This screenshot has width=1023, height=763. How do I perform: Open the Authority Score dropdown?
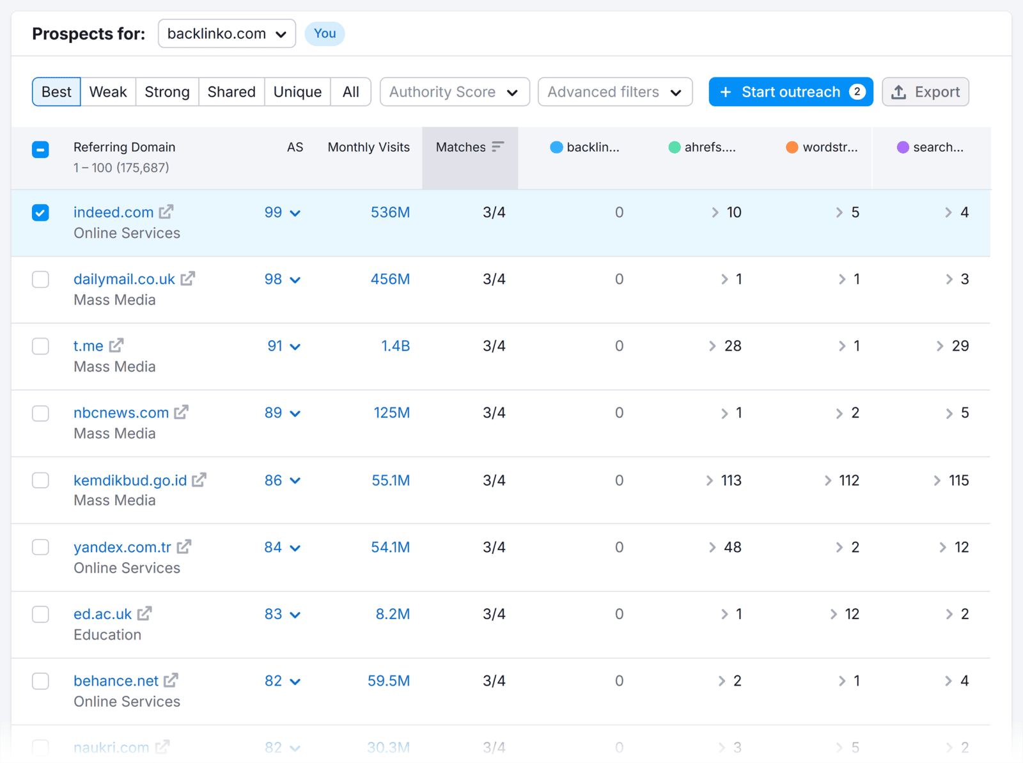pos(454,91)
